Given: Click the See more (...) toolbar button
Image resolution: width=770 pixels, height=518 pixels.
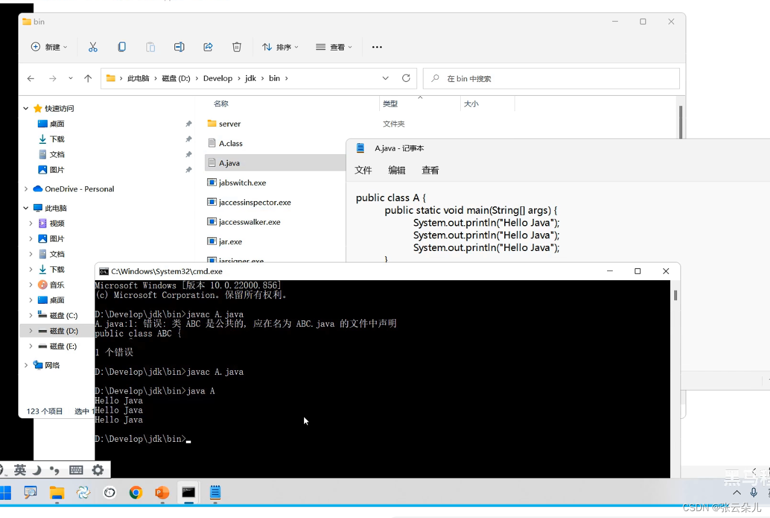Looking at the screenshot, I should (377, 47).
